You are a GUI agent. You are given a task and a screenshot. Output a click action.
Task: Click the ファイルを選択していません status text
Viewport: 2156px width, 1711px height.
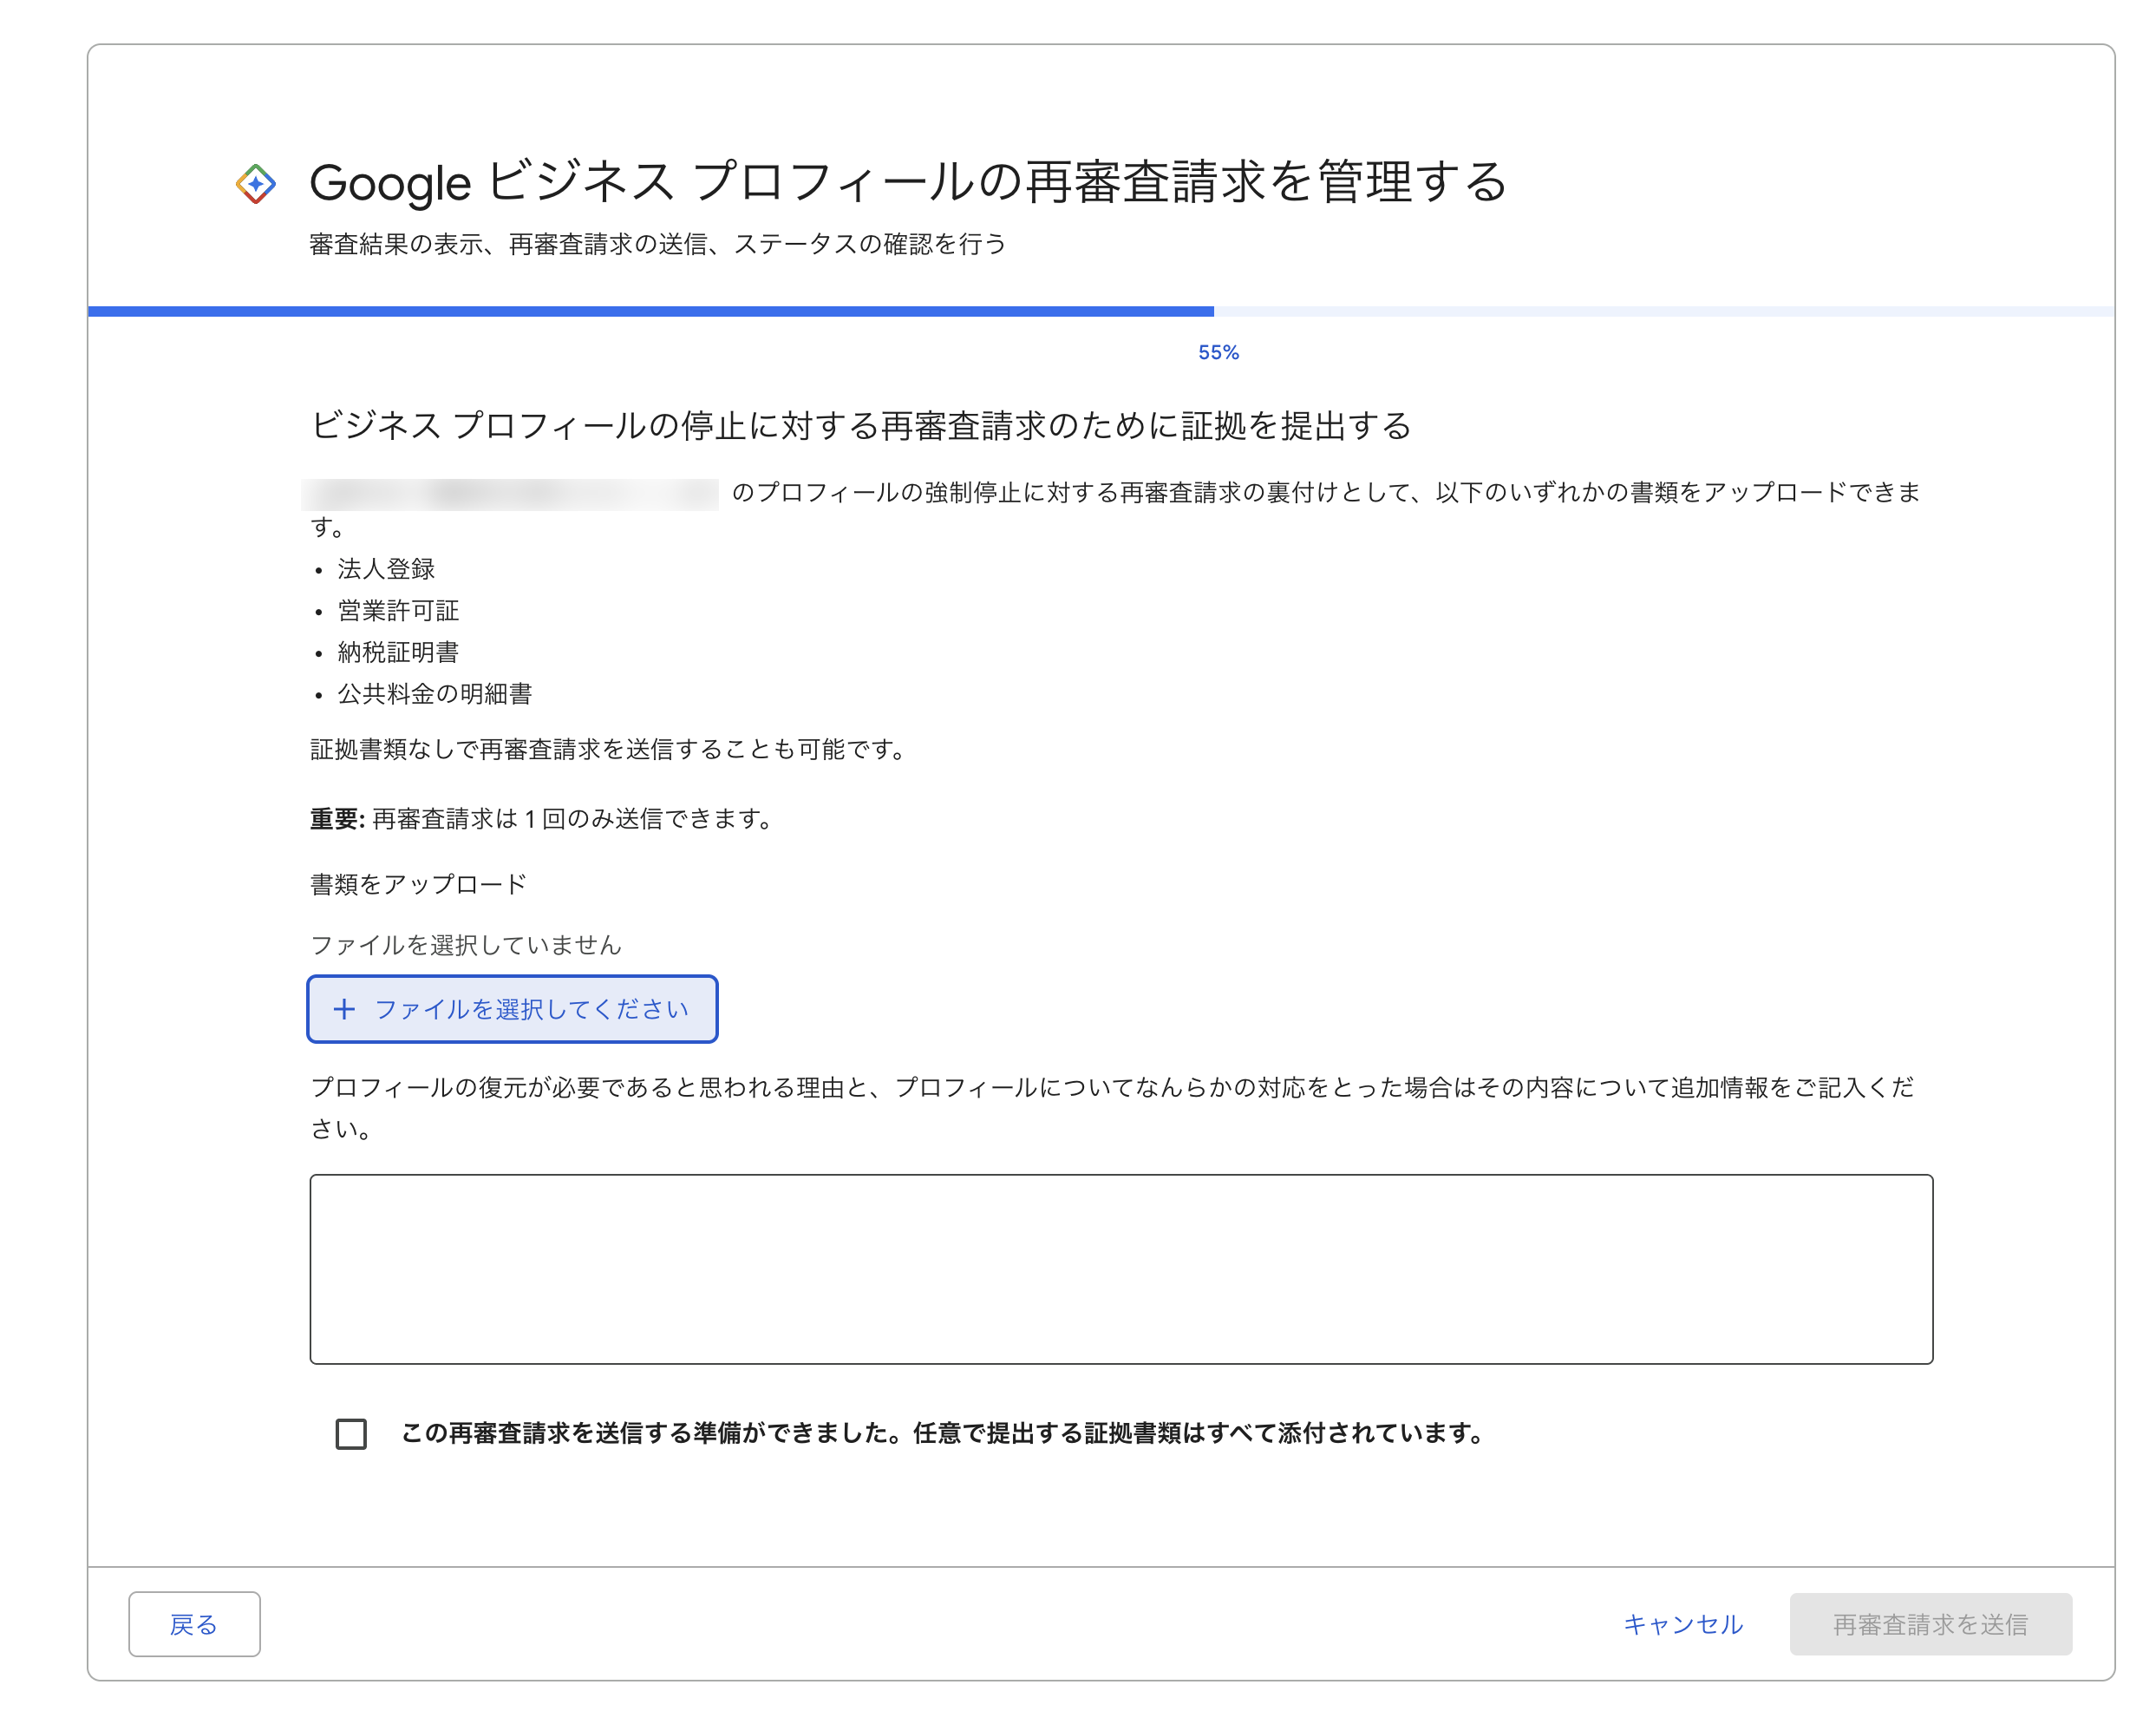(x=466, y=945)
